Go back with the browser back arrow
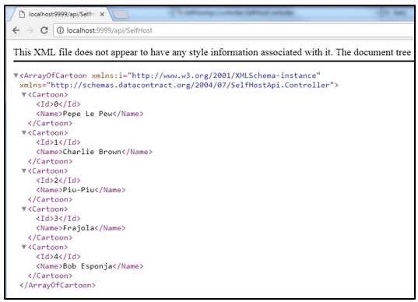 [x=16, y=30]
